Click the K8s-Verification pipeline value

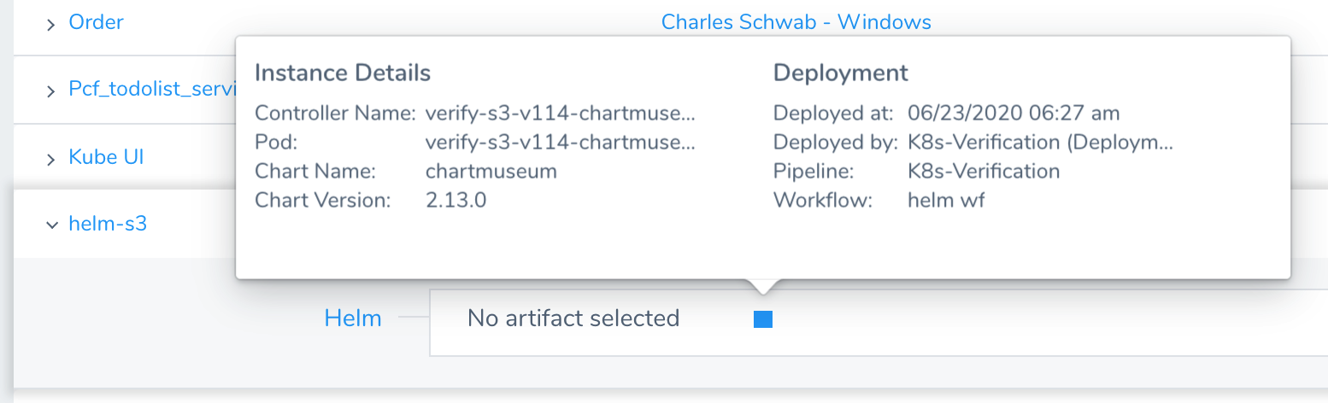point(984,171)
